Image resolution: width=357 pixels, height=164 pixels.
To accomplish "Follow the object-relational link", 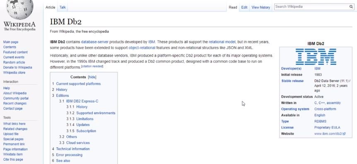I will pyautogui.click(x=142, y=48).
